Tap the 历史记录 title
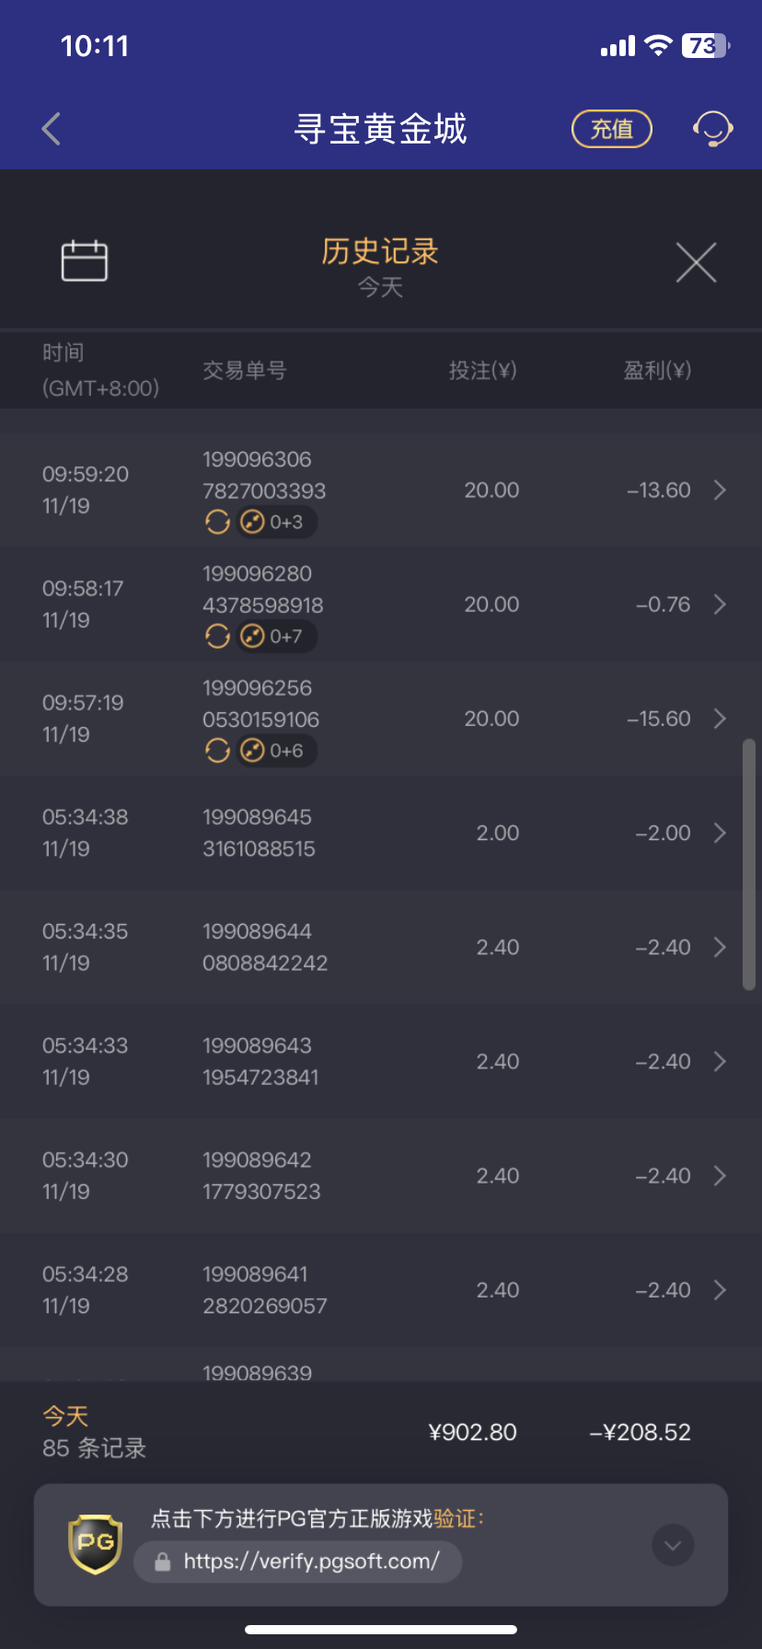This screenshot has width=762, height=1649. (380, 251)
